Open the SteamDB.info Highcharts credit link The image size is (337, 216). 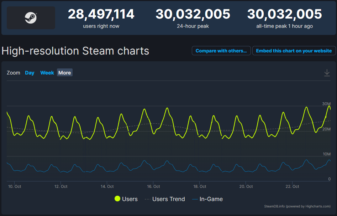pyautogui.click(x=297, y=206)
